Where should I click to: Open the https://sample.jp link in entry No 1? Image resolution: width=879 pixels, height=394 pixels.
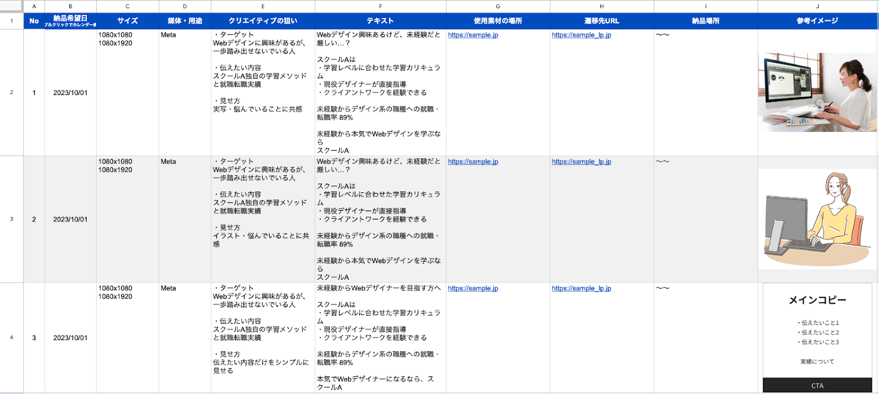click(x=472, y=35)
